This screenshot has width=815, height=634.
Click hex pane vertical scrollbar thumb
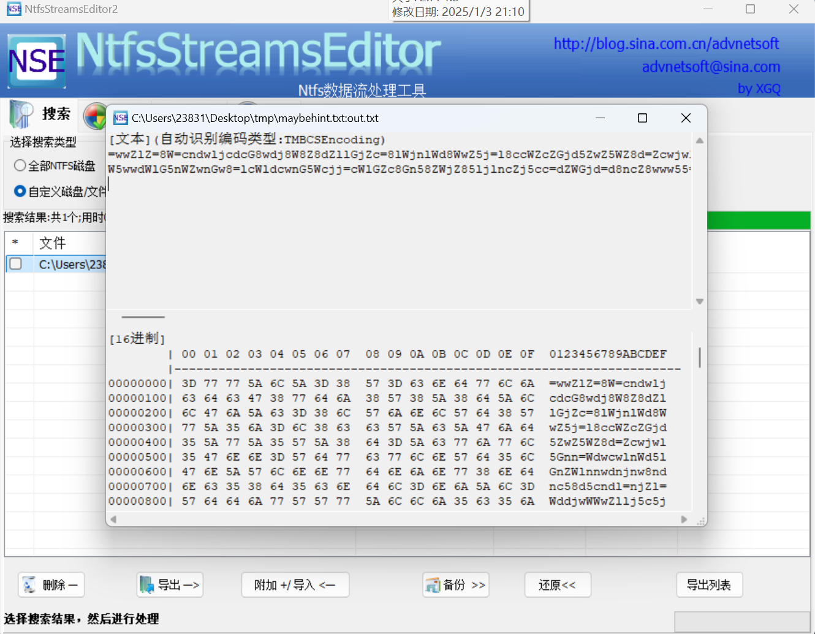pyautogui.click(x=699, y=357)
